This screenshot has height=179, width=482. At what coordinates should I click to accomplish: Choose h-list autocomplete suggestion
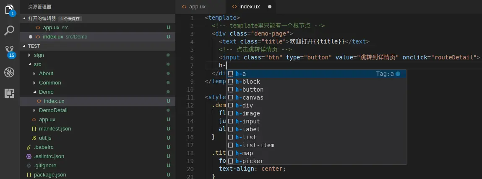pyautogui.click(x=316, y=137)
